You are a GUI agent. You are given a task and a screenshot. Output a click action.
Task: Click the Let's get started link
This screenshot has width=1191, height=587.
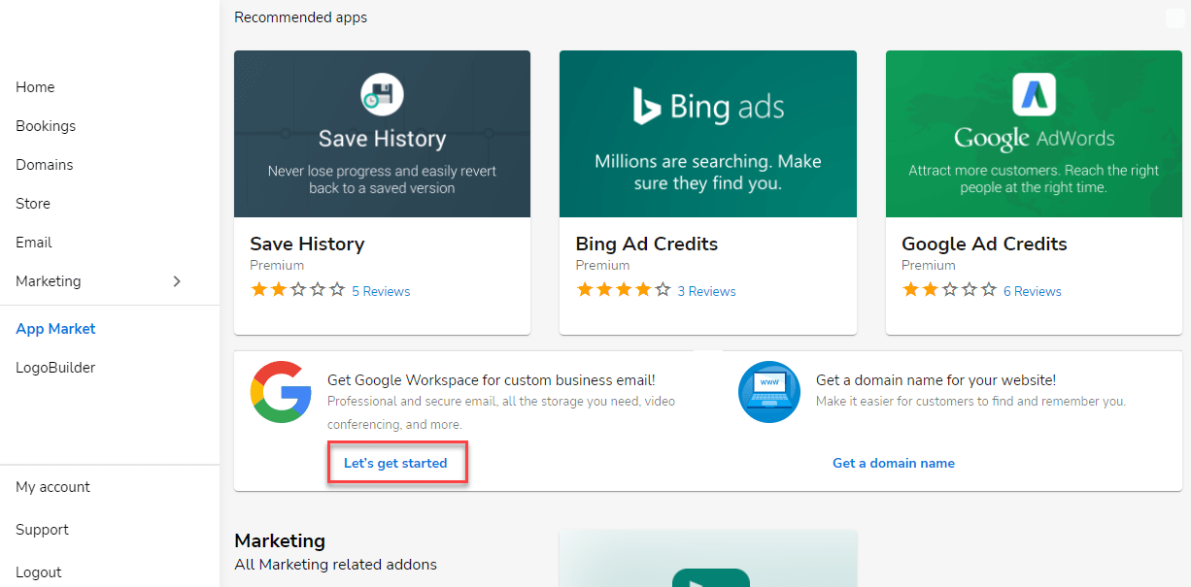pyautogui.click(x=395, y=463)
